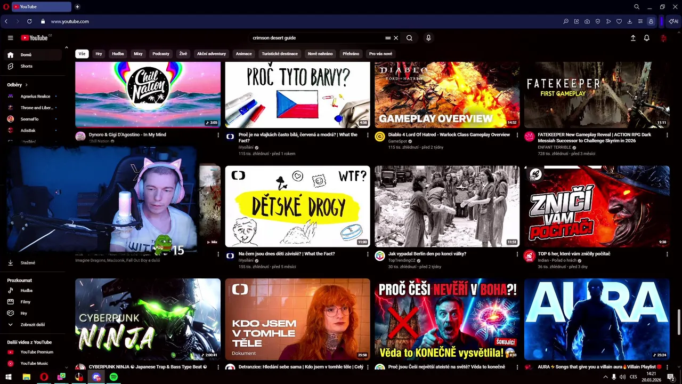Open the GameSpot channel name link
This screenshot has width=682, height=384.
(x=397, y=141)
